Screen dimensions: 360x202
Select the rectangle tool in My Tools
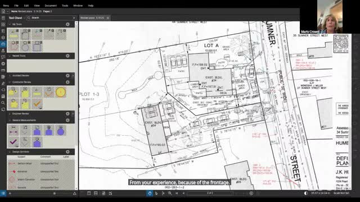point(25,34)
